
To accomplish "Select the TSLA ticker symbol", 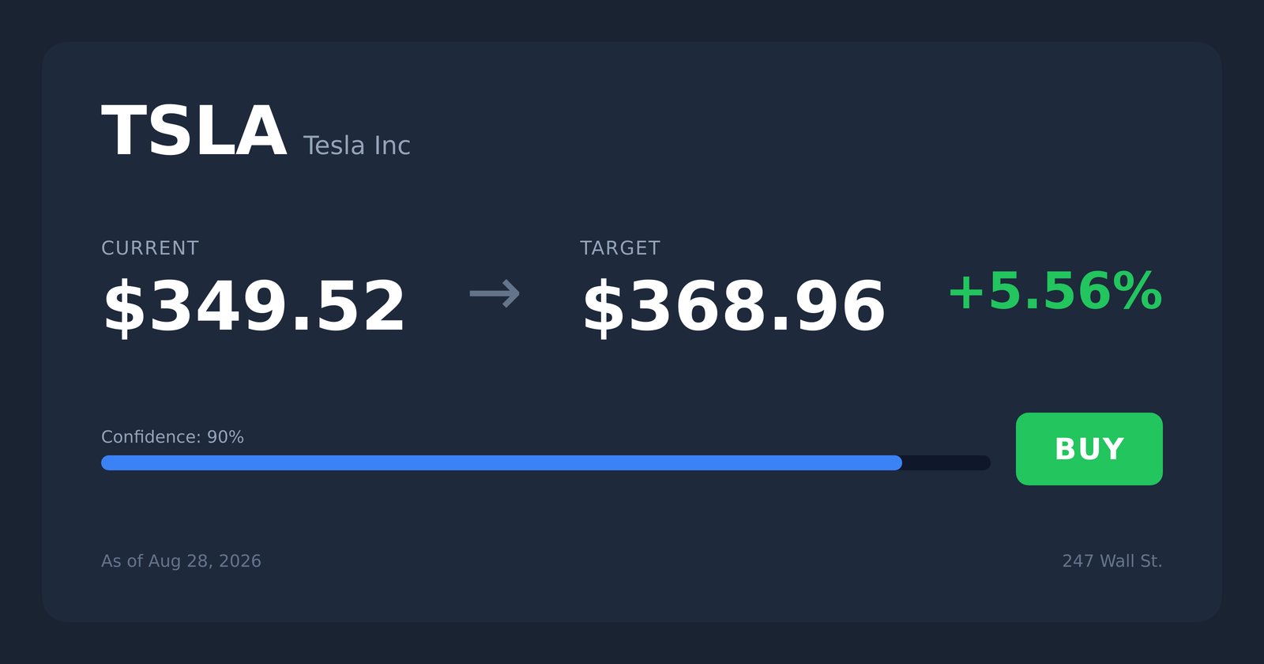I will (194, 131).
